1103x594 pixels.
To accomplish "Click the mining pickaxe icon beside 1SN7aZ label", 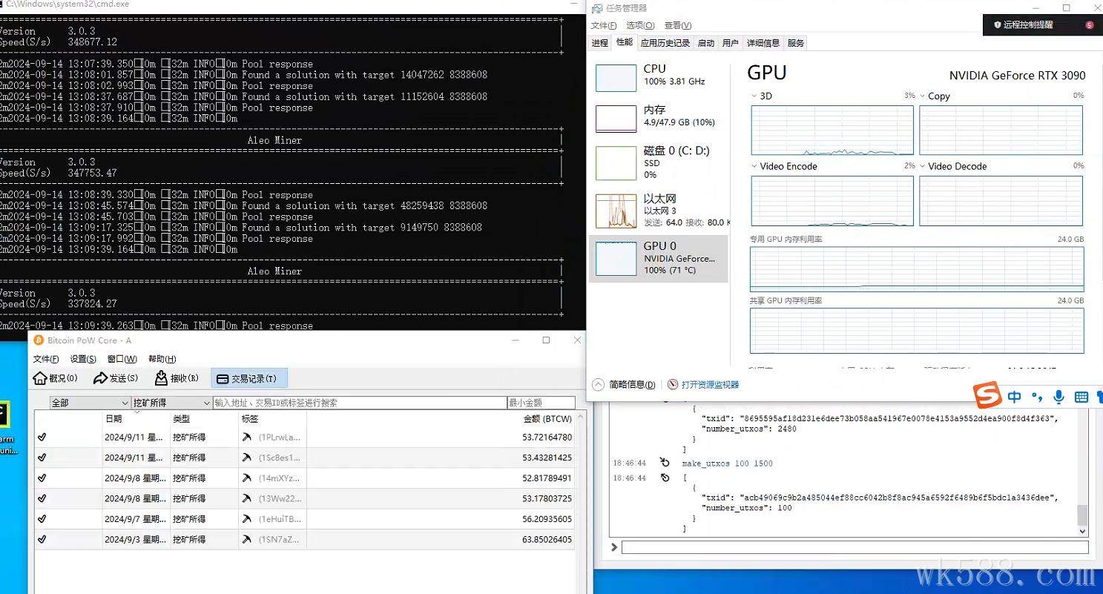I will click(247, 539).
